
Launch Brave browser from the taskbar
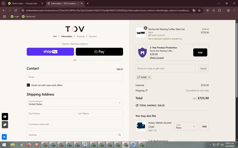(37, 145)
